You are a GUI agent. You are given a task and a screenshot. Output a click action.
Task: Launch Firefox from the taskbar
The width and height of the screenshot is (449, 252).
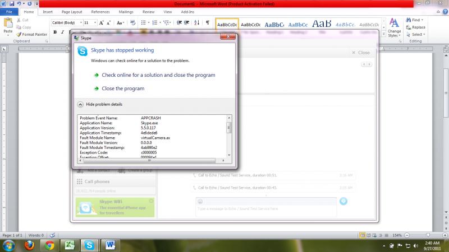[x=30, y=245]
